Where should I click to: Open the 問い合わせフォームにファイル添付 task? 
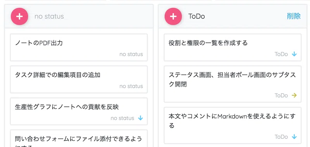coord(79,138)
